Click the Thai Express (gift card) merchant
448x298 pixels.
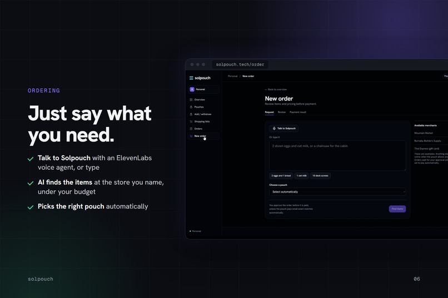point(426,149)
